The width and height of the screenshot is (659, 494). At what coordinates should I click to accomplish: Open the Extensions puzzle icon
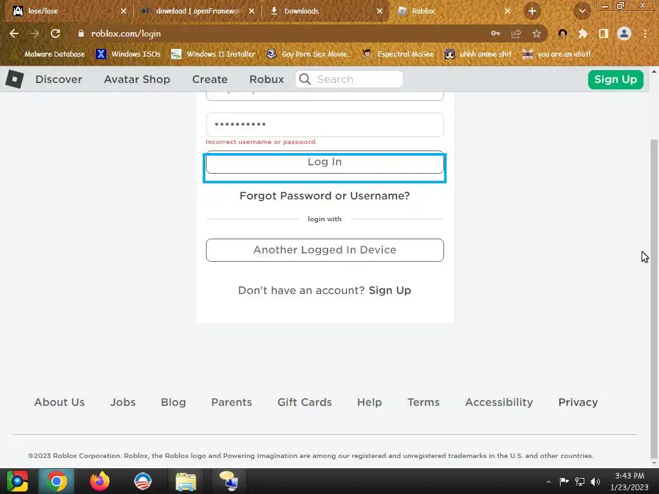583,33
